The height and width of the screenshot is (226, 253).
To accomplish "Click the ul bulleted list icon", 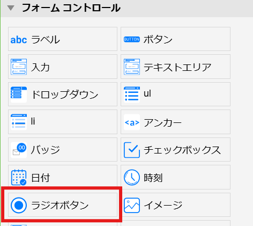I will click(132, 94).
